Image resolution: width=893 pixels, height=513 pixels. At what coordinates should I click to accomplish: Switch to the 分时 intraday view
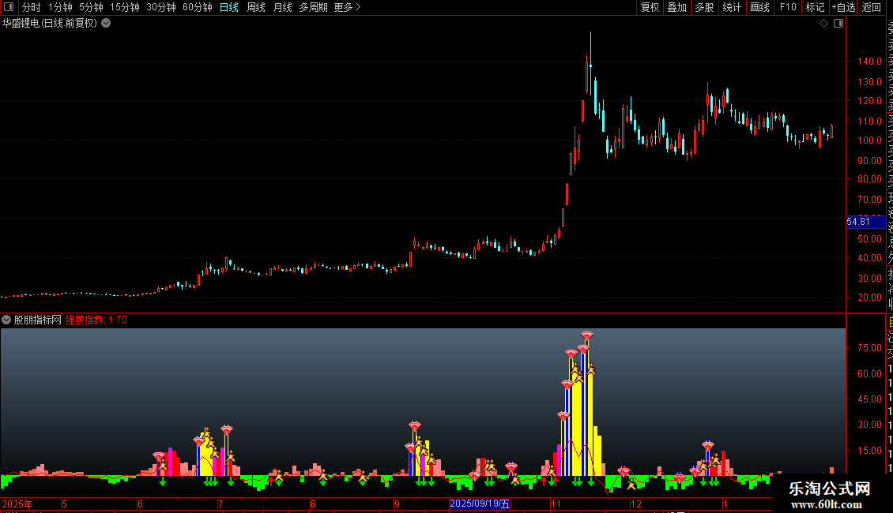32,7
